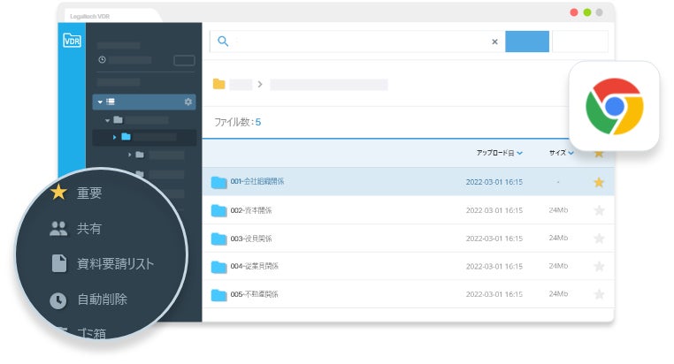Click the yellow breadcrumb folder icon
Image resolution: width=674 pixels, height=364 pixels.
point(218,84)
